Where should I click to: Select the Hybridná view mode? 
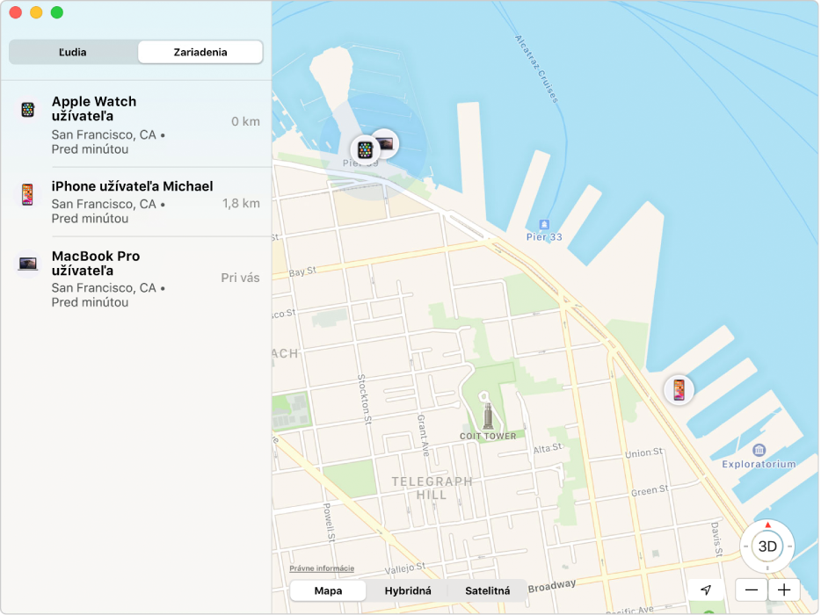click(x=408, y=591)
